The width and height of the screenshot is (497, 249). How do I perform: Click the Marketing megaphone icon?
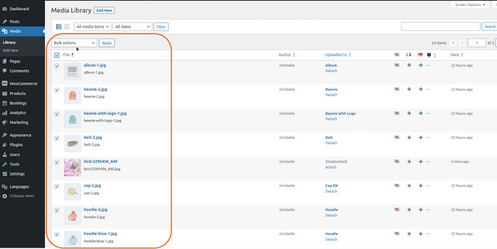(4, 122)
